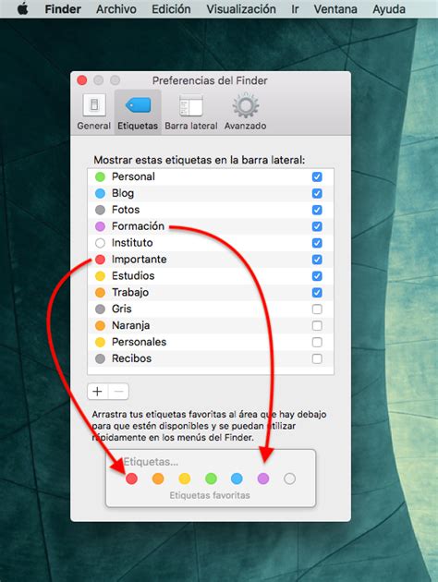Select the Recibos tag name
This screenshot has height=582, width=438.
pos(132,358)
